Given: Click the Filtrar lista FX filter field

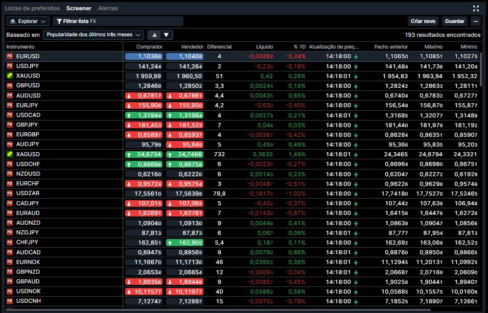Looking at the screenshot, I should (x=118, y=21).
